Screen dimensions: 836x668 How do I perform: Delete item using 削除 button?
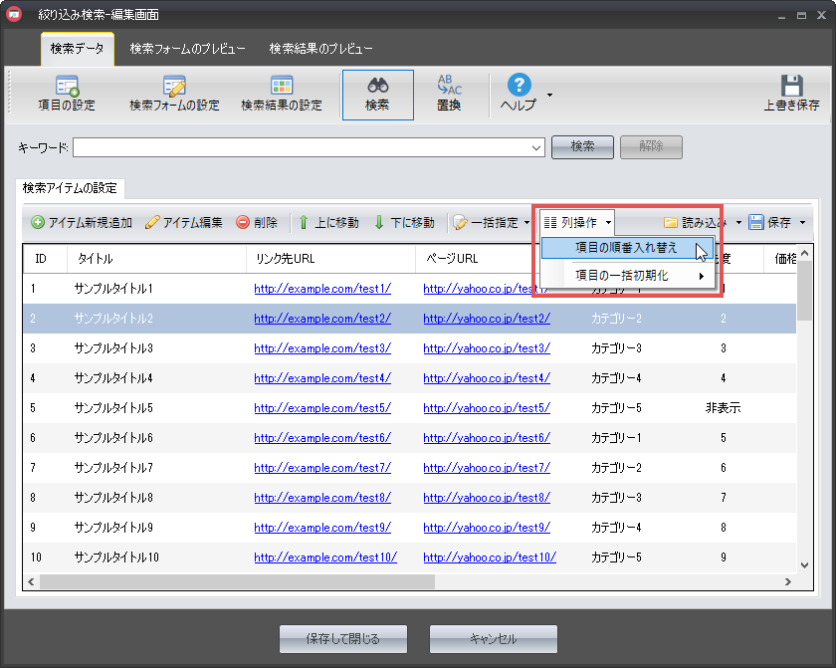point(257,223)
